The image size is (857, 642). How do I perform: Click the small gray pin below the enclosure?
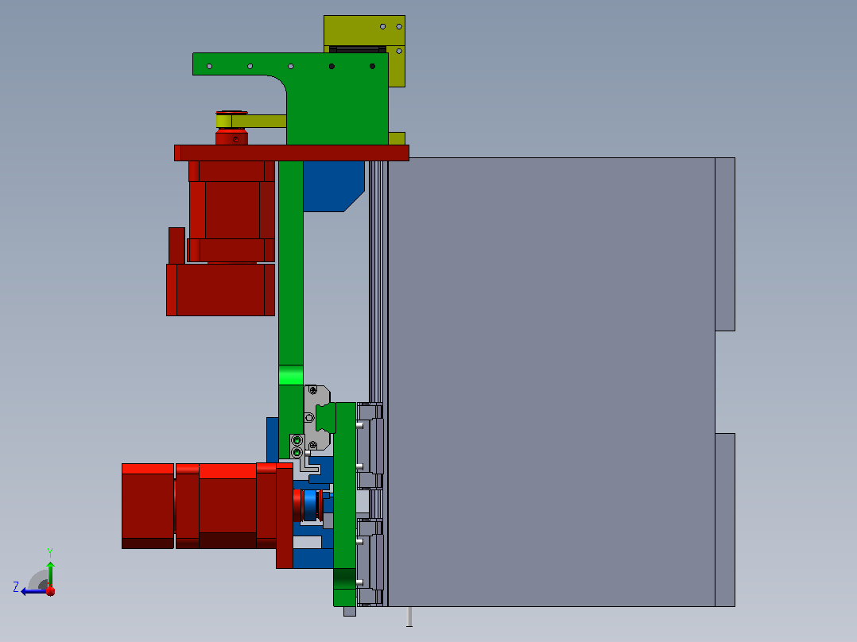pyautogui.click(x=409, y=617)
